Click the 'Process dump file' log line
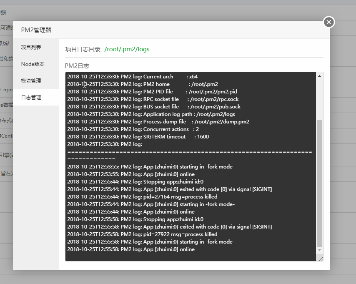 [x=158, y=121]
